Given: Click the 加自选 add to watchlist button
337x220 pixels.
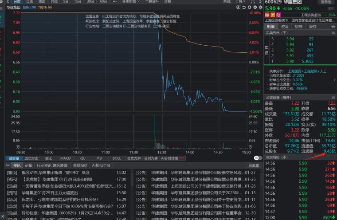Looking at the screenshot, I should (327, 2).
